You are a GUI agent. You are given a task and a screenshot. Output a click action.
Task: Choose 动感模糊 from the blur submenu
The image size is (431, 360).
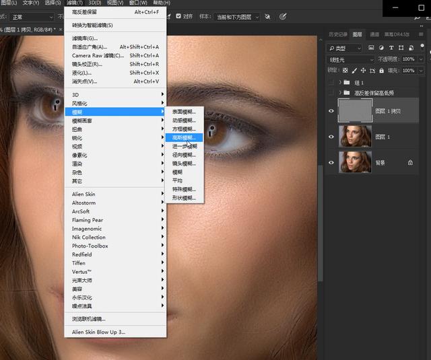(x=184, y=120)
